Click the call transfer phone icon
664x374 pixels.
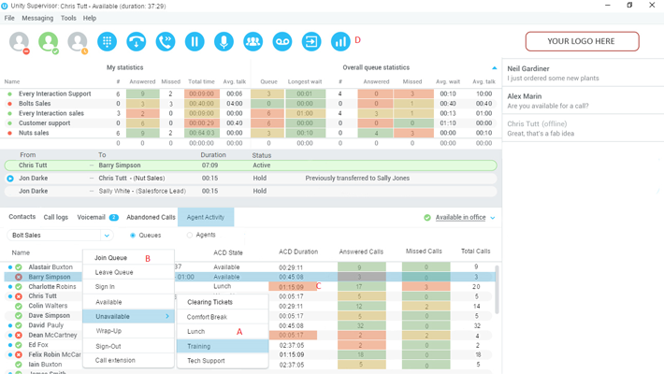click(x=166, y=41)
